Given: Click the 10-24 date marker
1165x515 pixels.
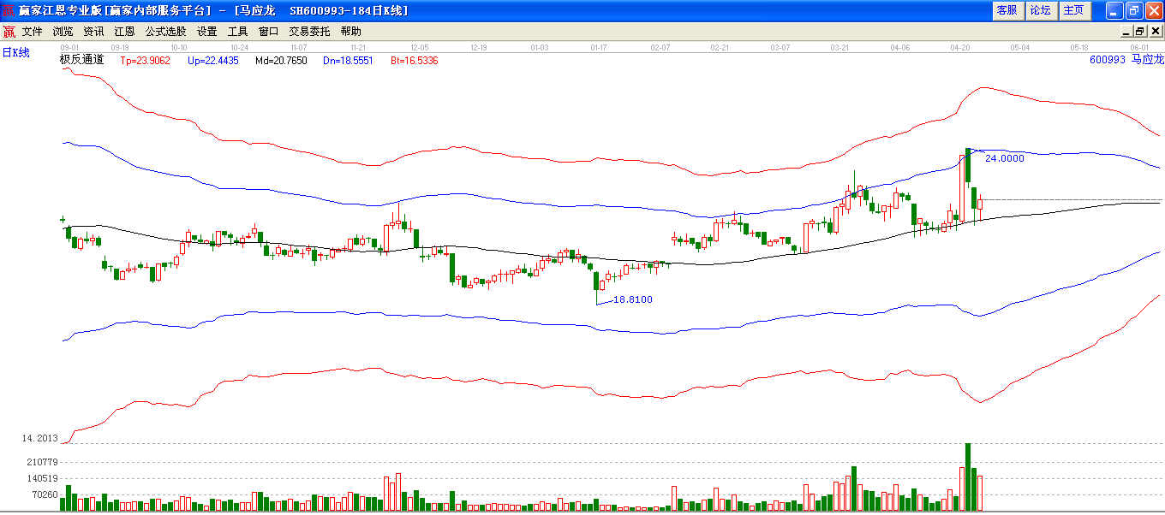Looking at the screenshot, I should 240,48.
